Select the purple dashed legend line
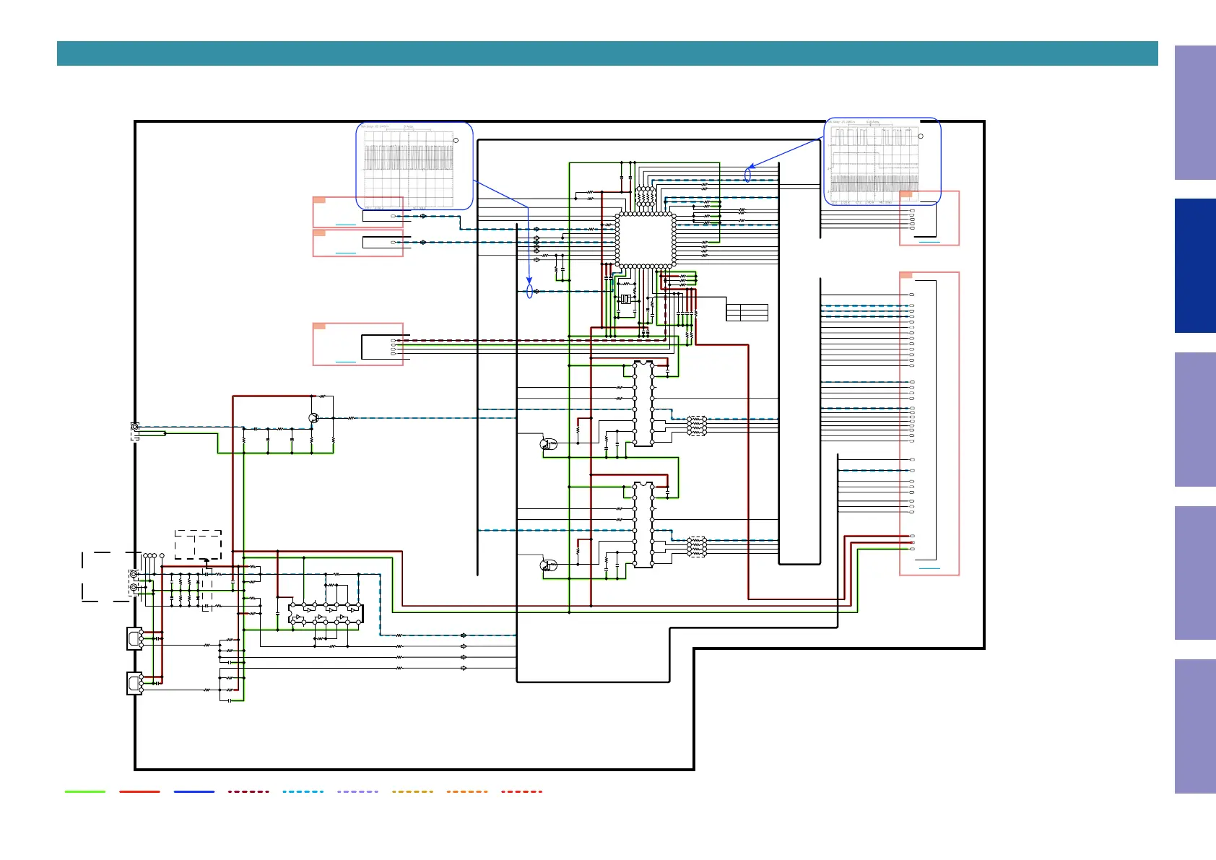Screen dimensions: 1216x860 click(x=357, y=791)
